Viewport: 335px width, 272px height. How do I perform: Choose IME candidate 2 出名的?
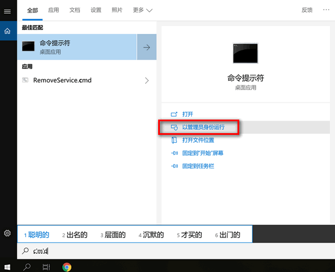point(75,235)
